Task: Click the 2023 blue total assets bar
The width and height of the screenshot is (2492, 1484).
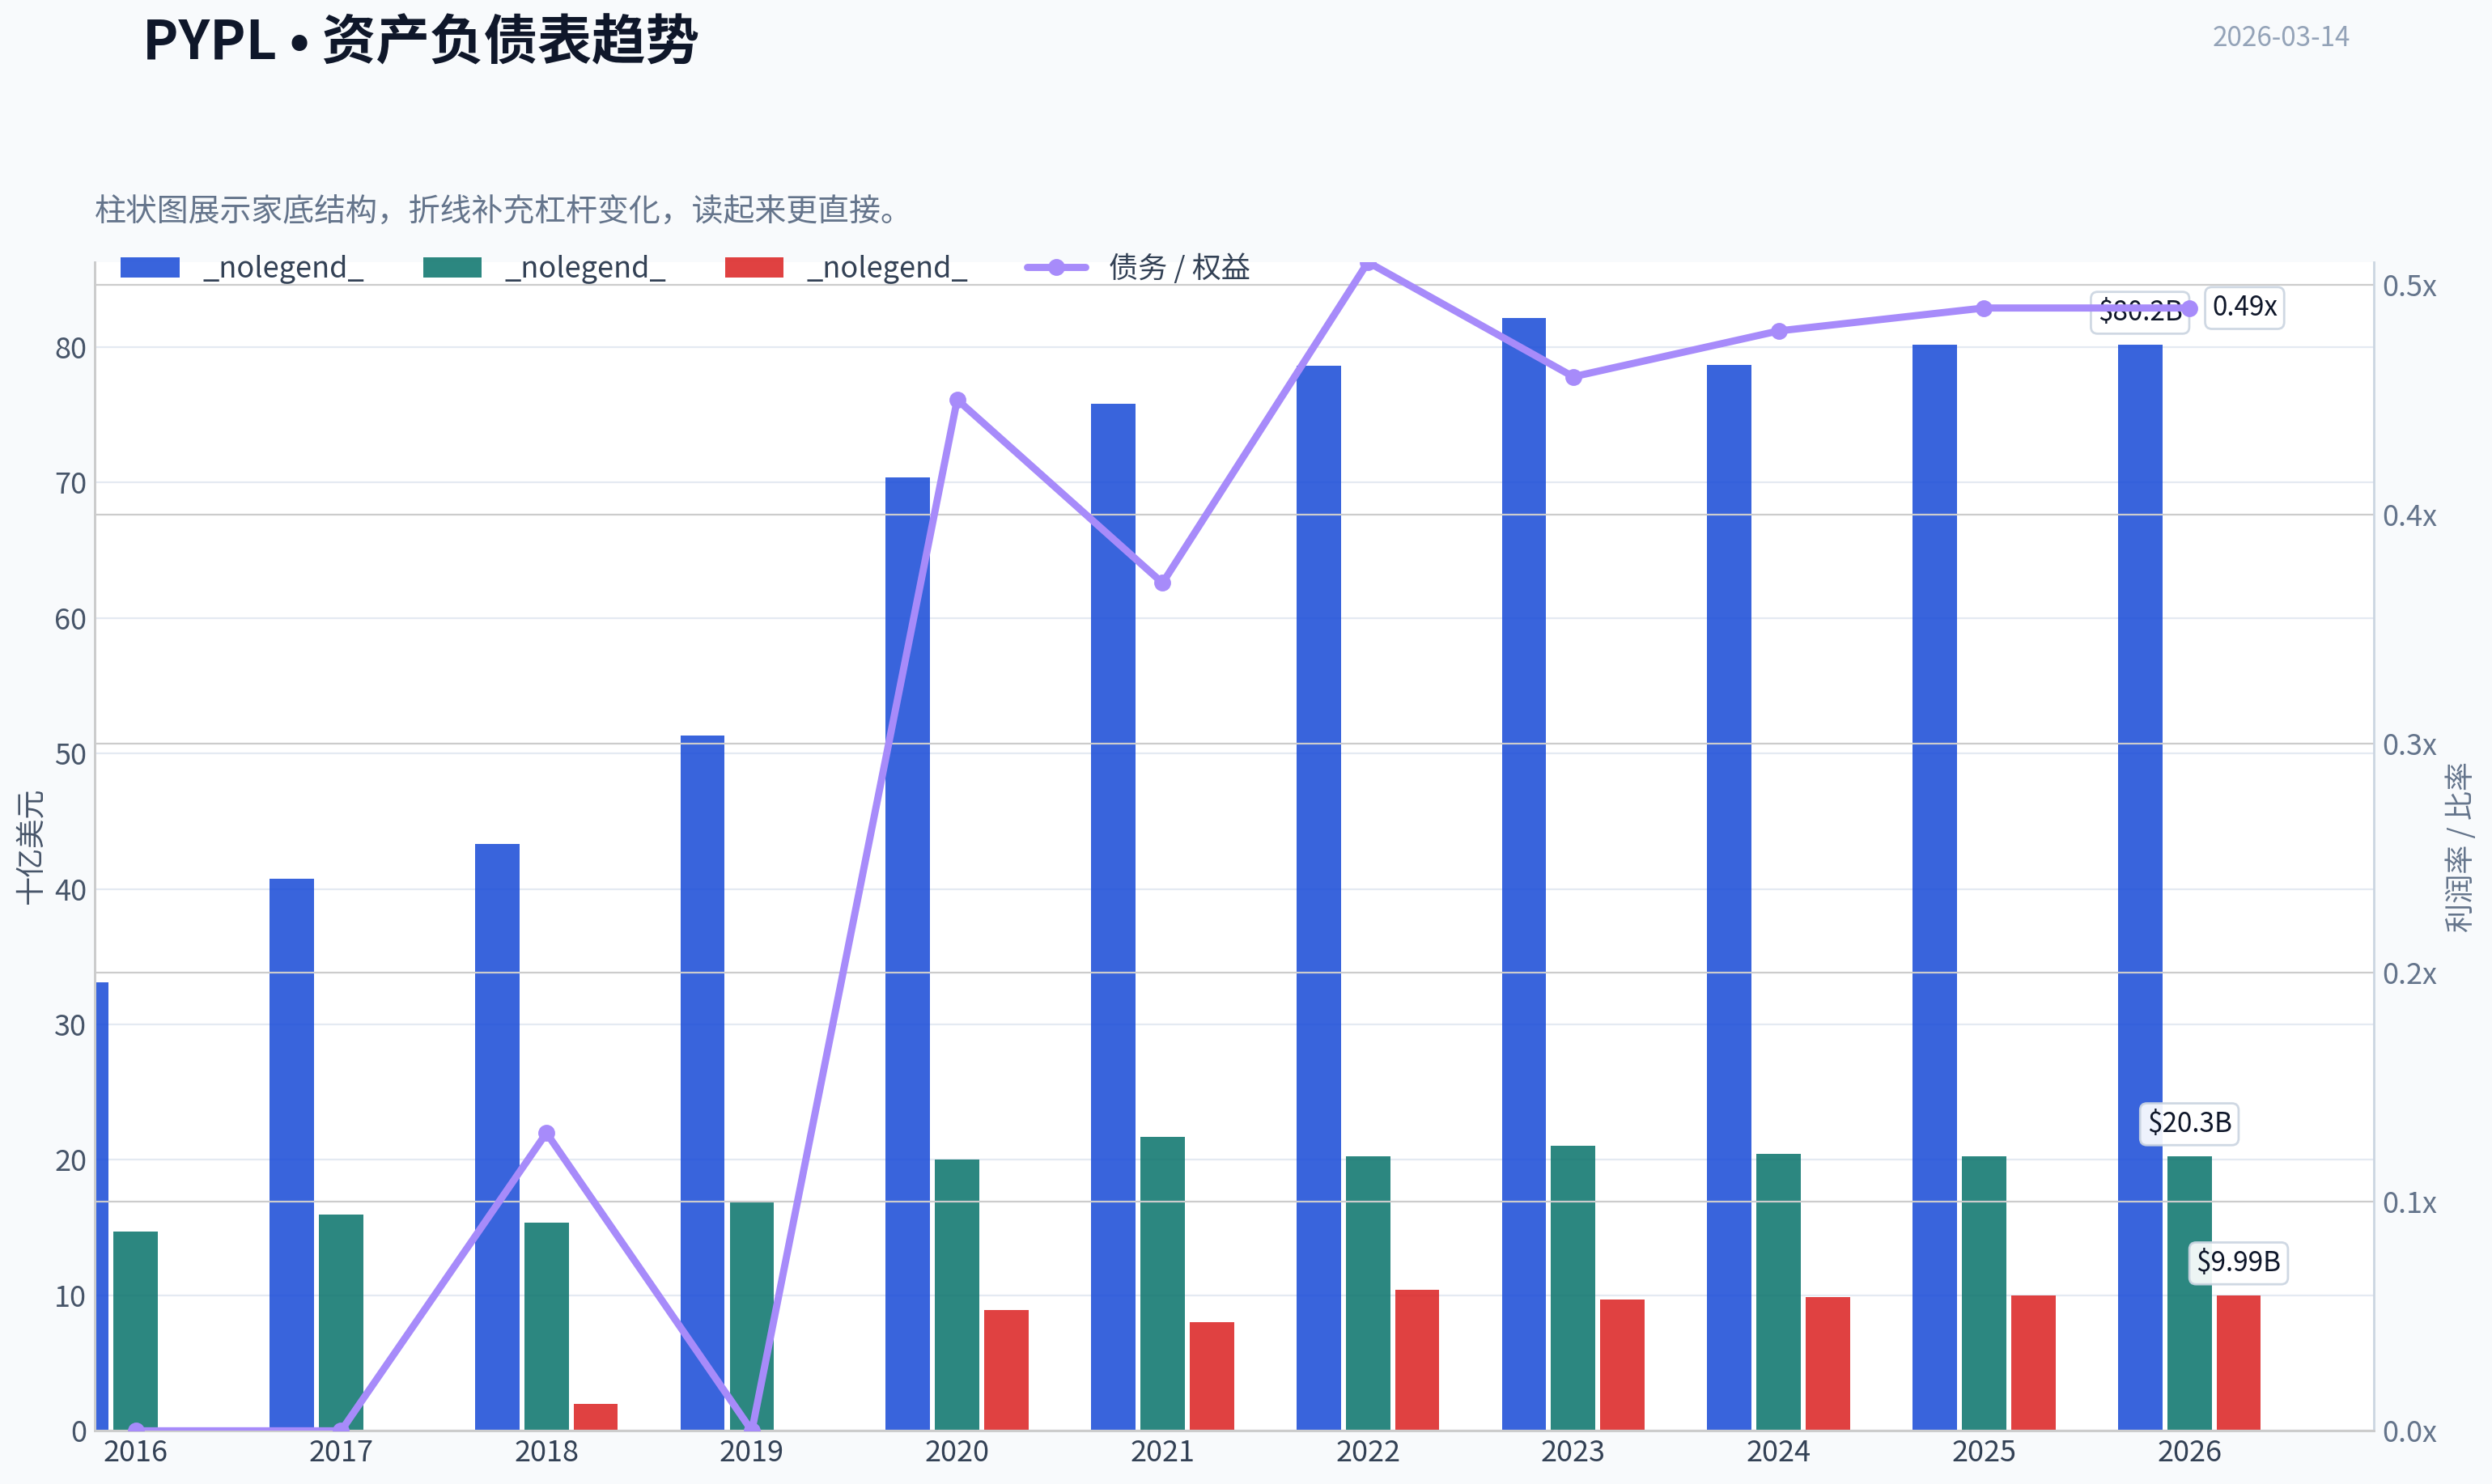Action: pyautogui.click(x=1523, y=874)
